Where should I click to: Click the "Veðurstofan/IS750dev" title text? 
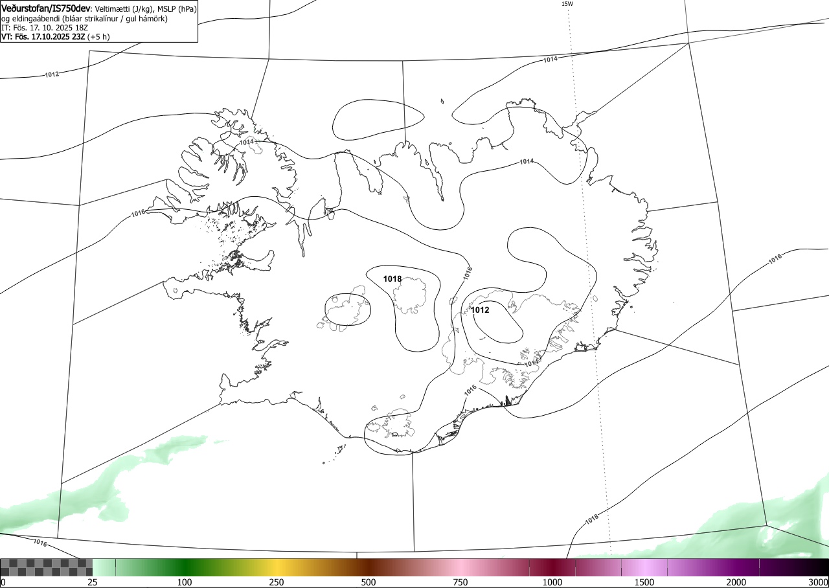click(x=47, y=8)
